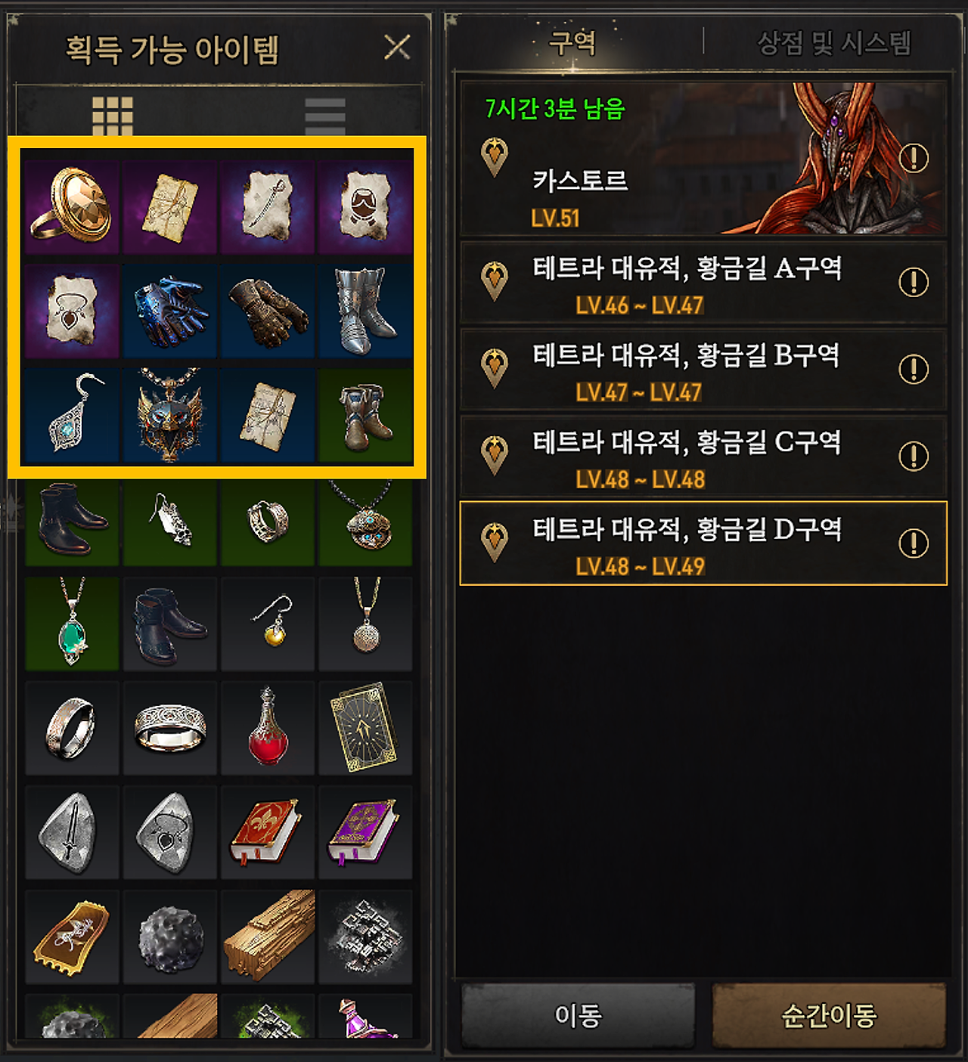This screenshot has height=1062, width=968.
Task: Switch item list to grid view
Action: click(x=113, y=116)
